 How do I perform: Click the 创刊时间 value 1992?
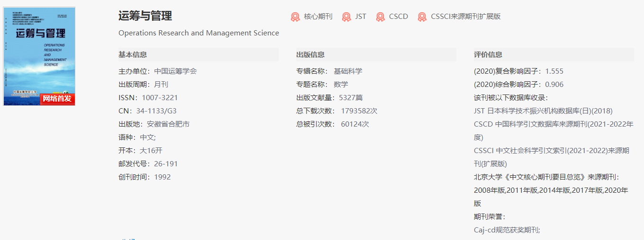[162, 177]
